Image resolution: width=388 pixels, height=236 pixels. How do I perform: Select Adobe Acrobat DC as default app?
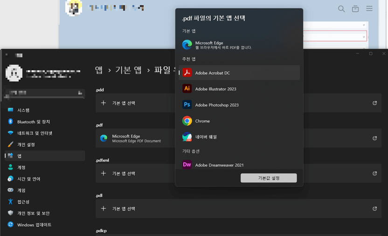click(x=239, y=73)
